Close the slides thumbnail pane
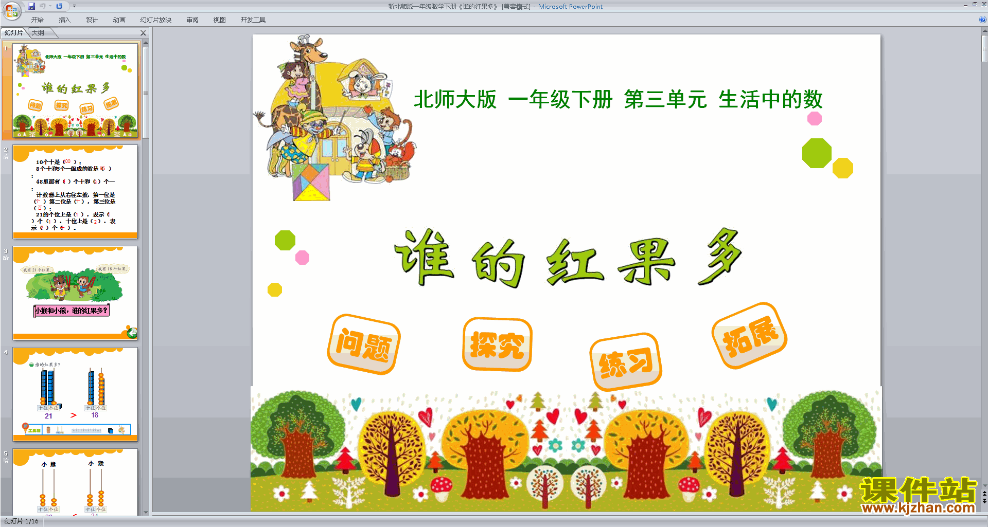The width and height of the screenshot is (988, 527). coord(144,33)
